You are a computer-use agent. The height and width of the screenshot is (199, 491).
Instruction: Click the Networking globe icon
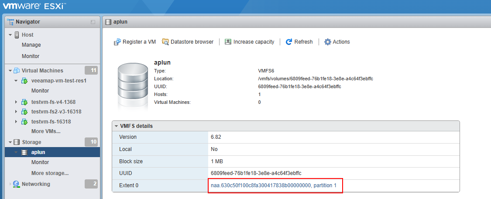point(17,184)
